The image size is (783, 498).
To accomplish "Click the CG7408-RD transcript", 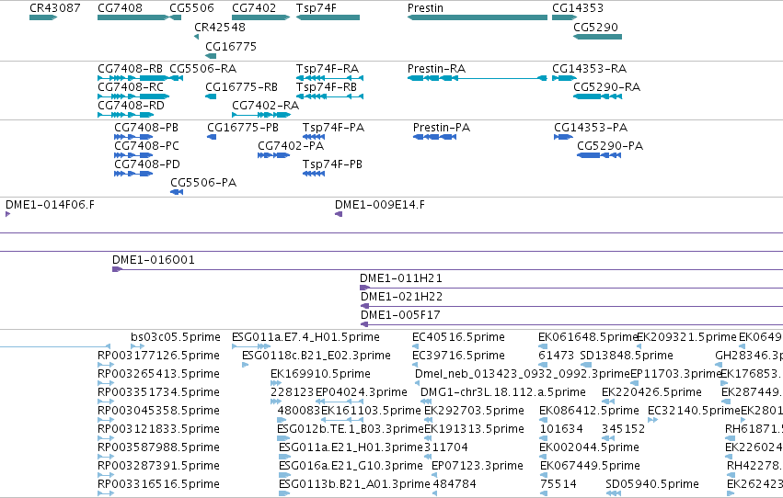I will (x=126, y=115).
